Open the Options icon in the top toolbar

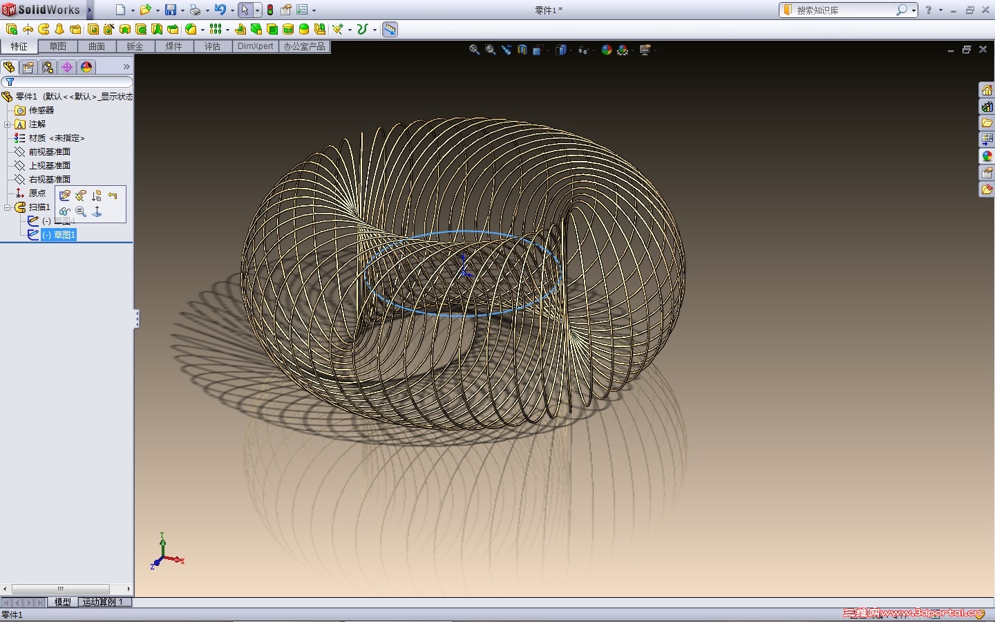[302, 10]
